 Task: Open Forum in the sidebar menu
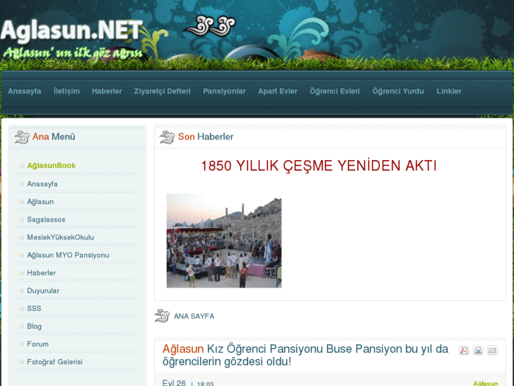[x=37, y=344]
